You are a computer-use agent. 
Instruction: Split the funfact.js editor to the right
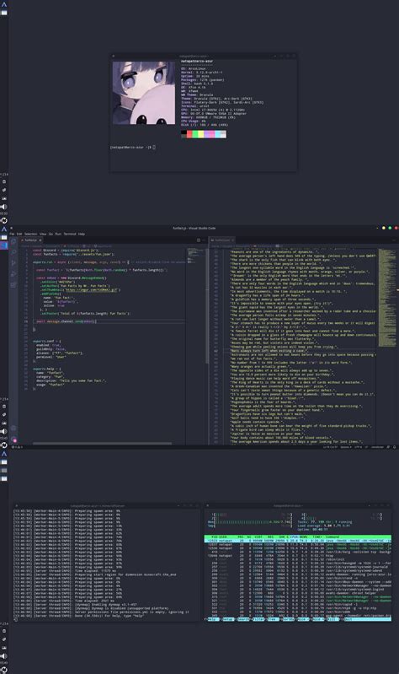pos(198,240)
